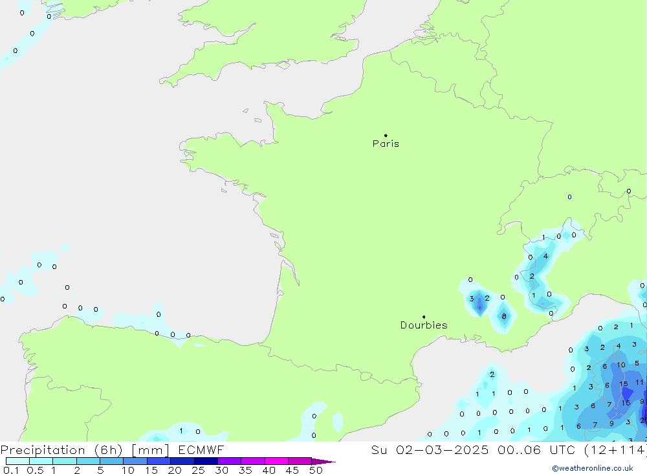Click the '(12+114)' forecast run text
The height and width of the screenshot is (474, 647).
tap(616, 450)
